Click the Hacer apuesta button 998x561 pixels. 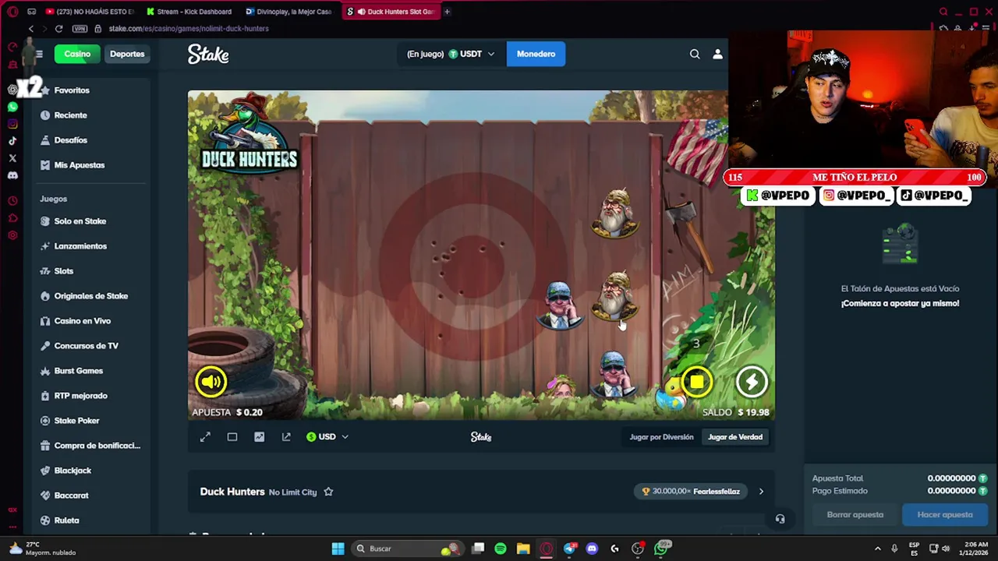click(945, 515)
